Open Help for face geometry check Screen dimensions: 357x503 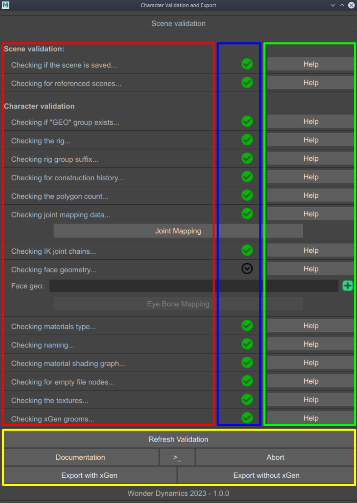click(311, 269)
